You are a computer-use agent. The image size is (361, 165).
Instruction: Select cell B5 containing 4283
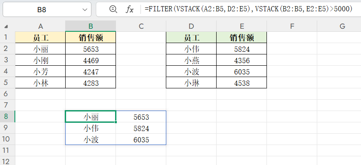pyautogui.click(x=91, y=83)
